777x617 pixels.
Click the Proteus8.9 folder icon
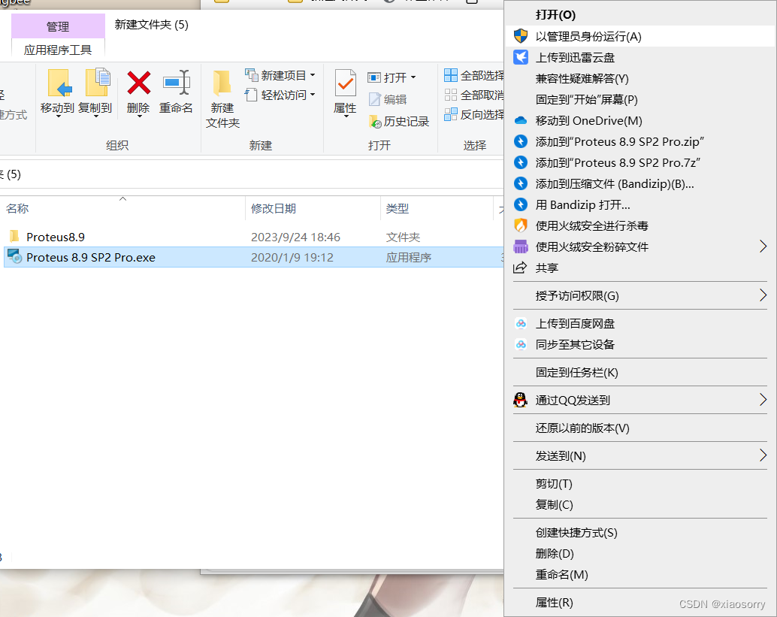tap(14, 237)
